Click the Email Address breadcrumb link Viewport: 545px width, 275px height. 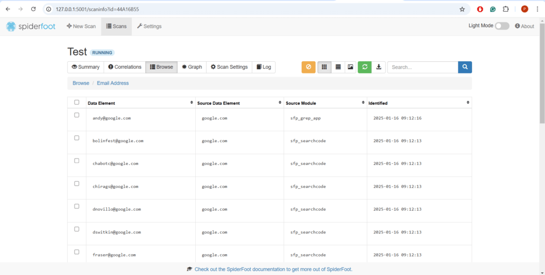coord(113,84)
